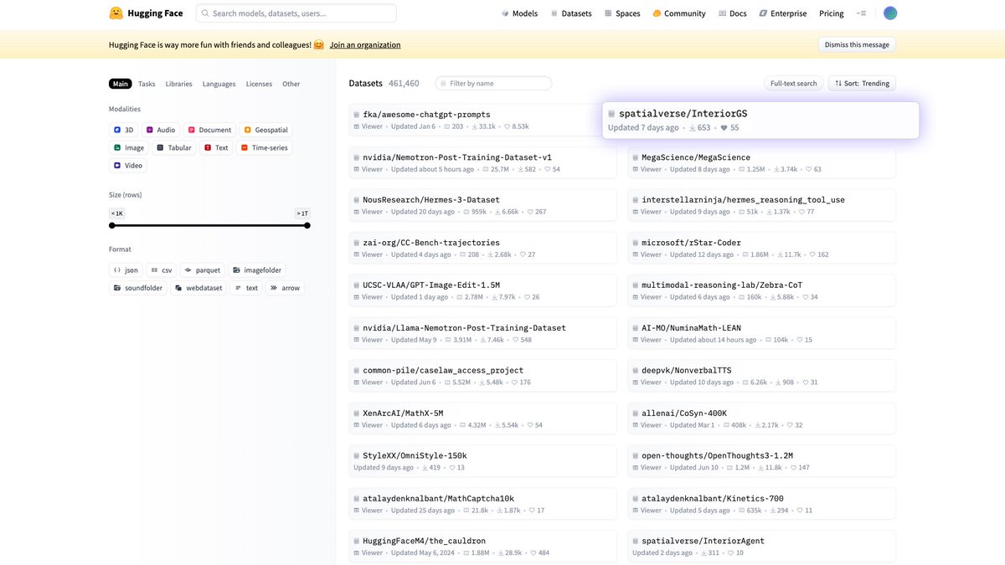The height and width of the screenshot is (565, 1005).
Task: Click the Hugging Face logo icon
Action: tap(116, 13)
